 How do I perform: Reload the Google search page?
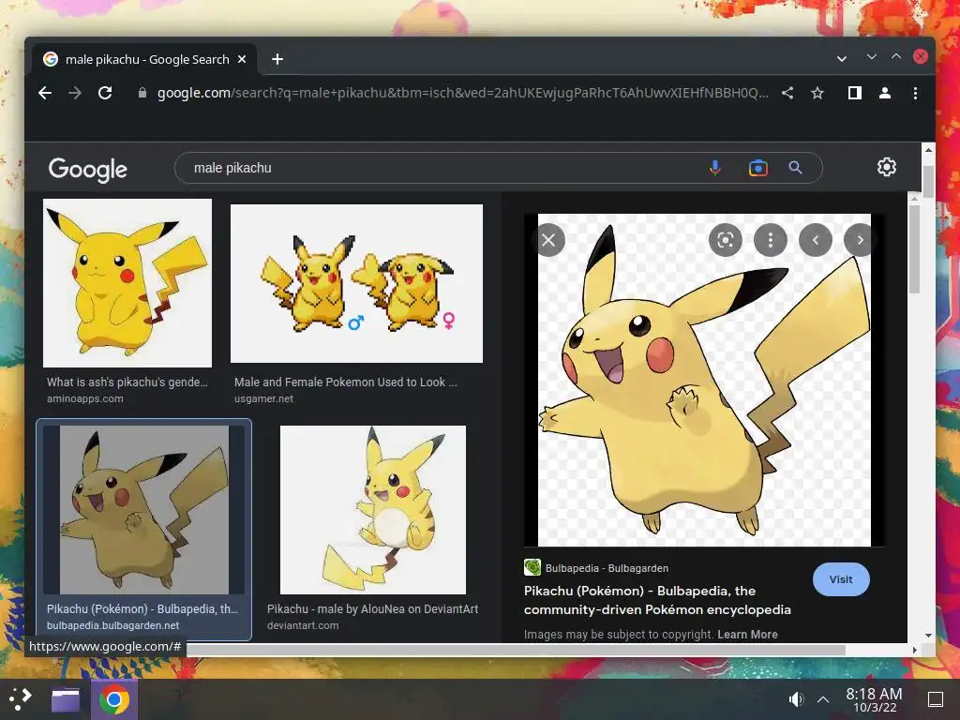point(105,93)
